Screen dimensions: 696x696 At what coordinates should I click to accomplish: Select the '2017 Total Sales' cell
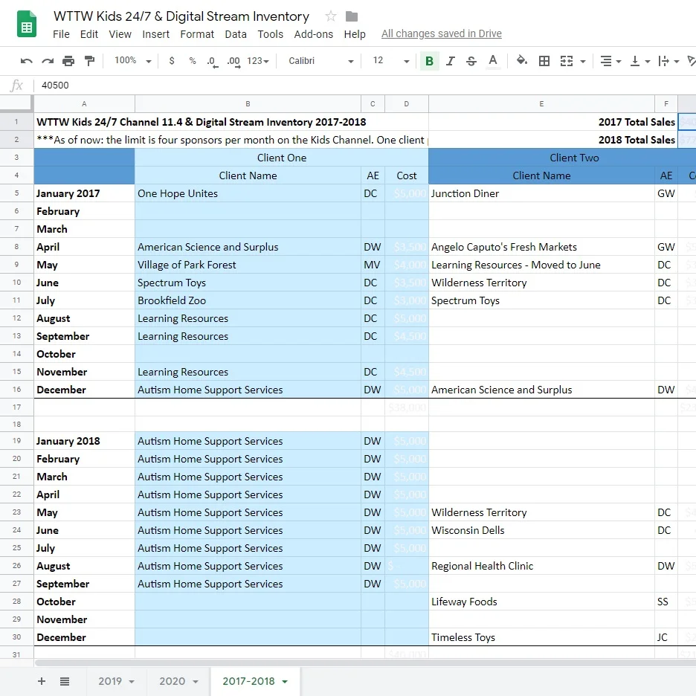click(x=552, y=122)
